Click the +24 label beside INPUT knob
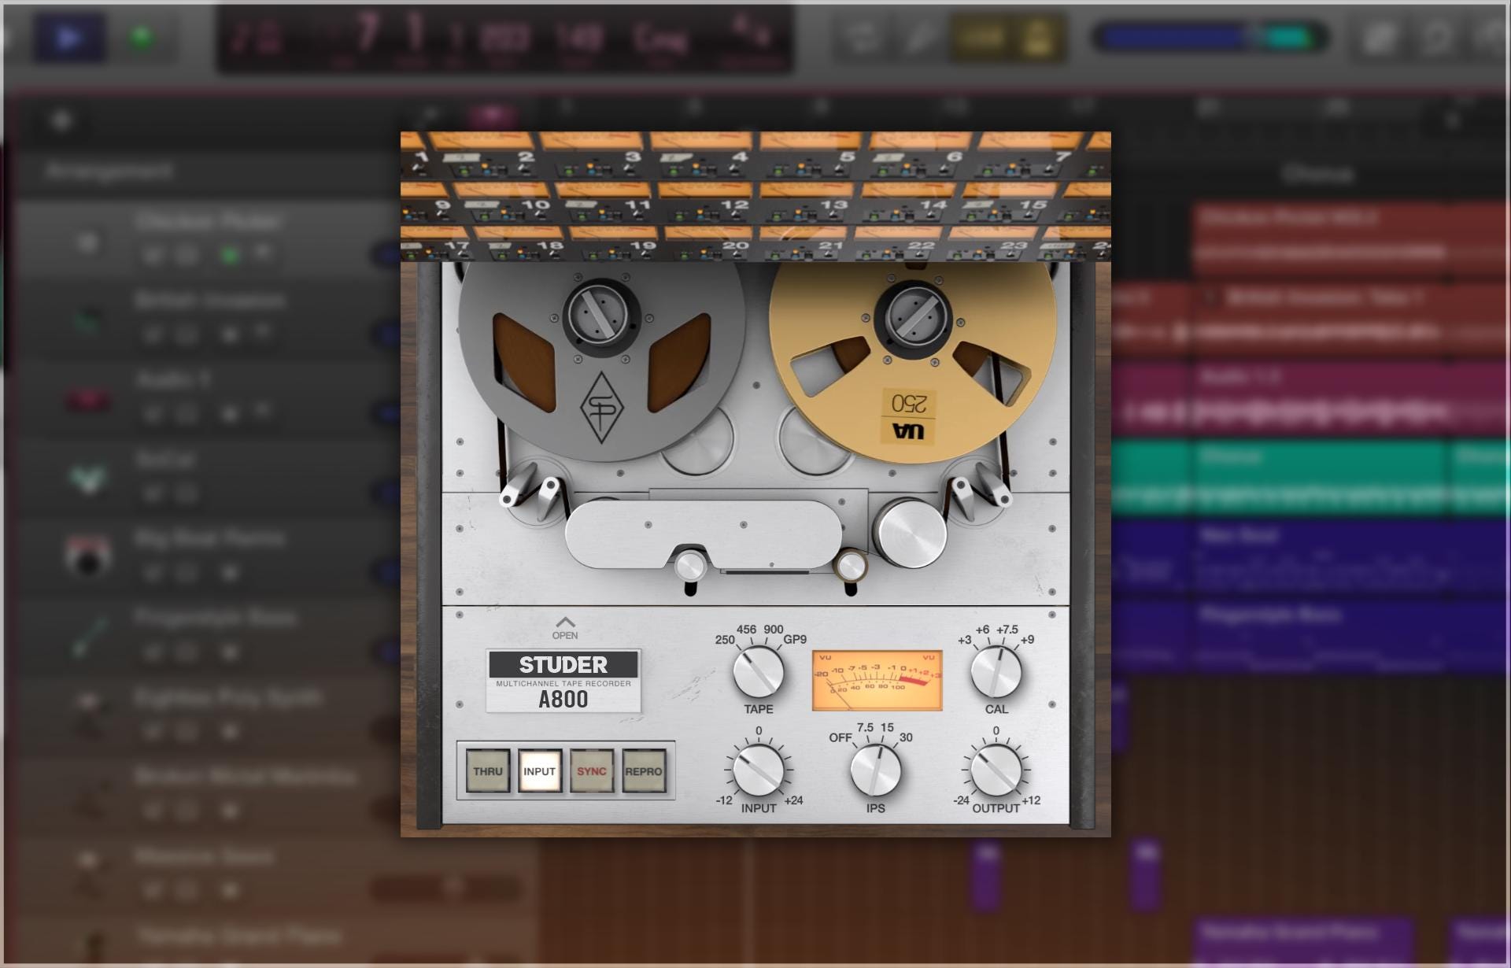This screenshot has width=1511, height=968. pyautogui.click(x=793, y=800)
